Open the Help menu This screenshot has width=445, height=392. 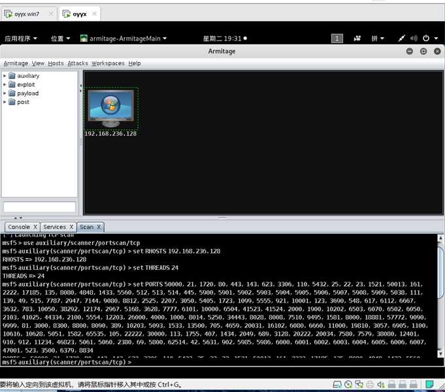pos(135,63)
